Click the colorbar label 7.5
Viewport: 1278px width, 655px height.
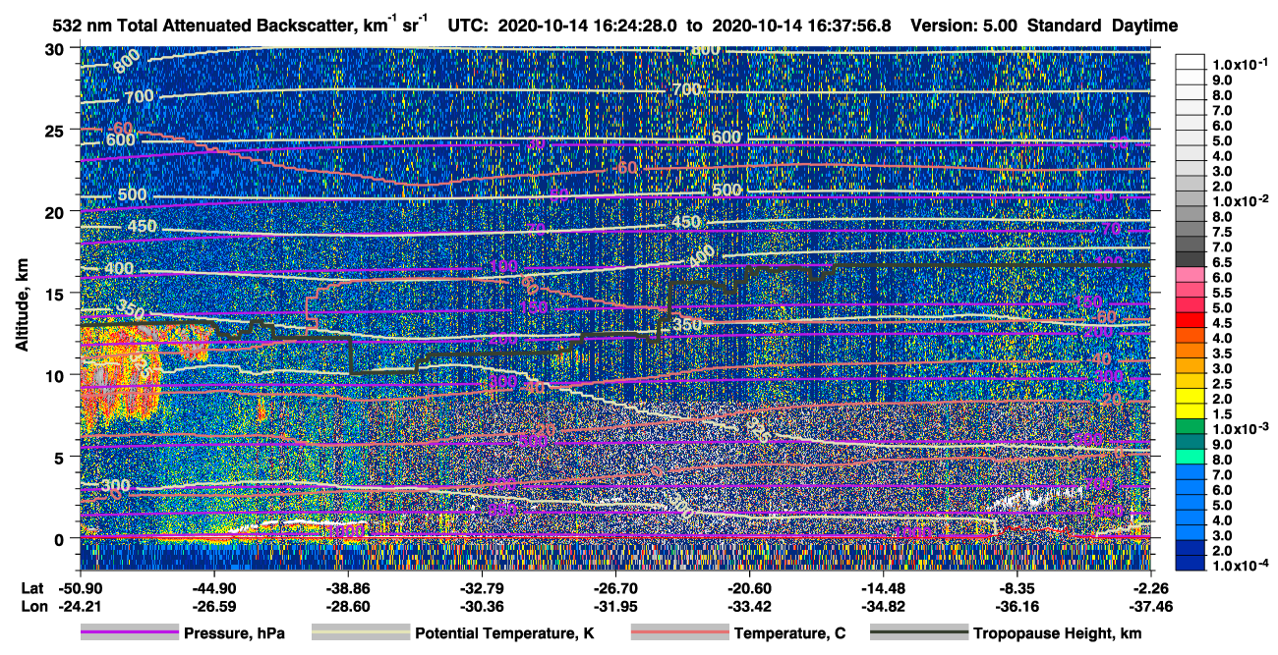click(1221, 232)
